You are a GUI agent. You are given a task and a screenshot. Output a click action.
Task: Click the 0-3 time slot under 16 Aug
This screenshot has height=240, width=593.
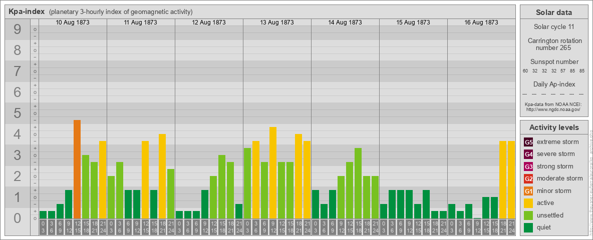pos(452,227)
